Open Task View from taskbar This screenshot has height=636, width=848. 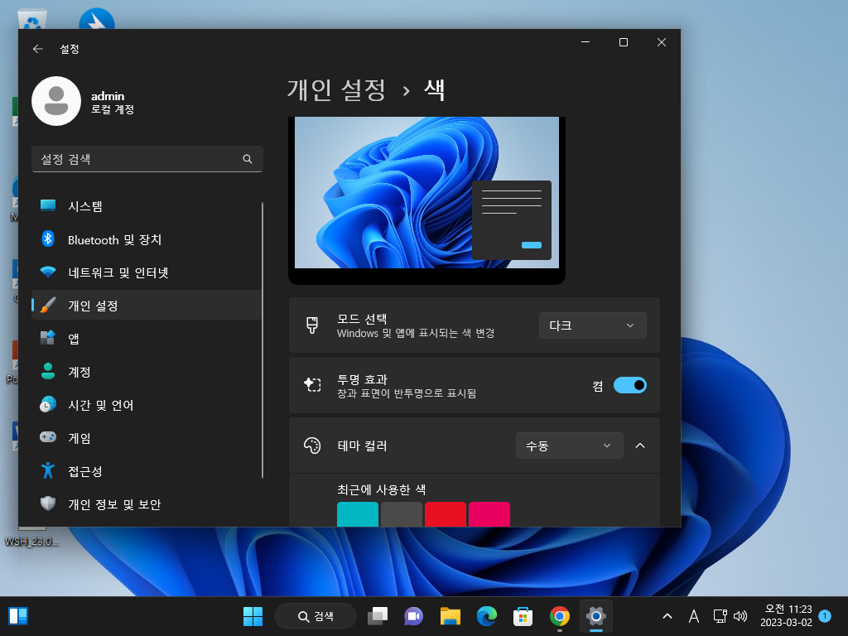(378, 616)
